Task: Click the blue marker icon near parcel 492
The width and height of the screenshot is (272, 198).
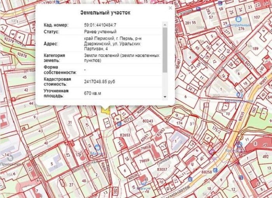Action: [x=240, y=145]
